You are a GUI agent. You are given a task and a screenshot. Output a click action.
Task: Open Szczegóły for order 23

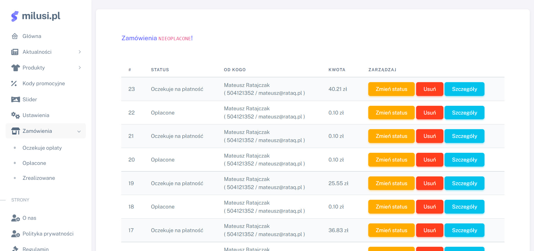[x=465, y=89]
